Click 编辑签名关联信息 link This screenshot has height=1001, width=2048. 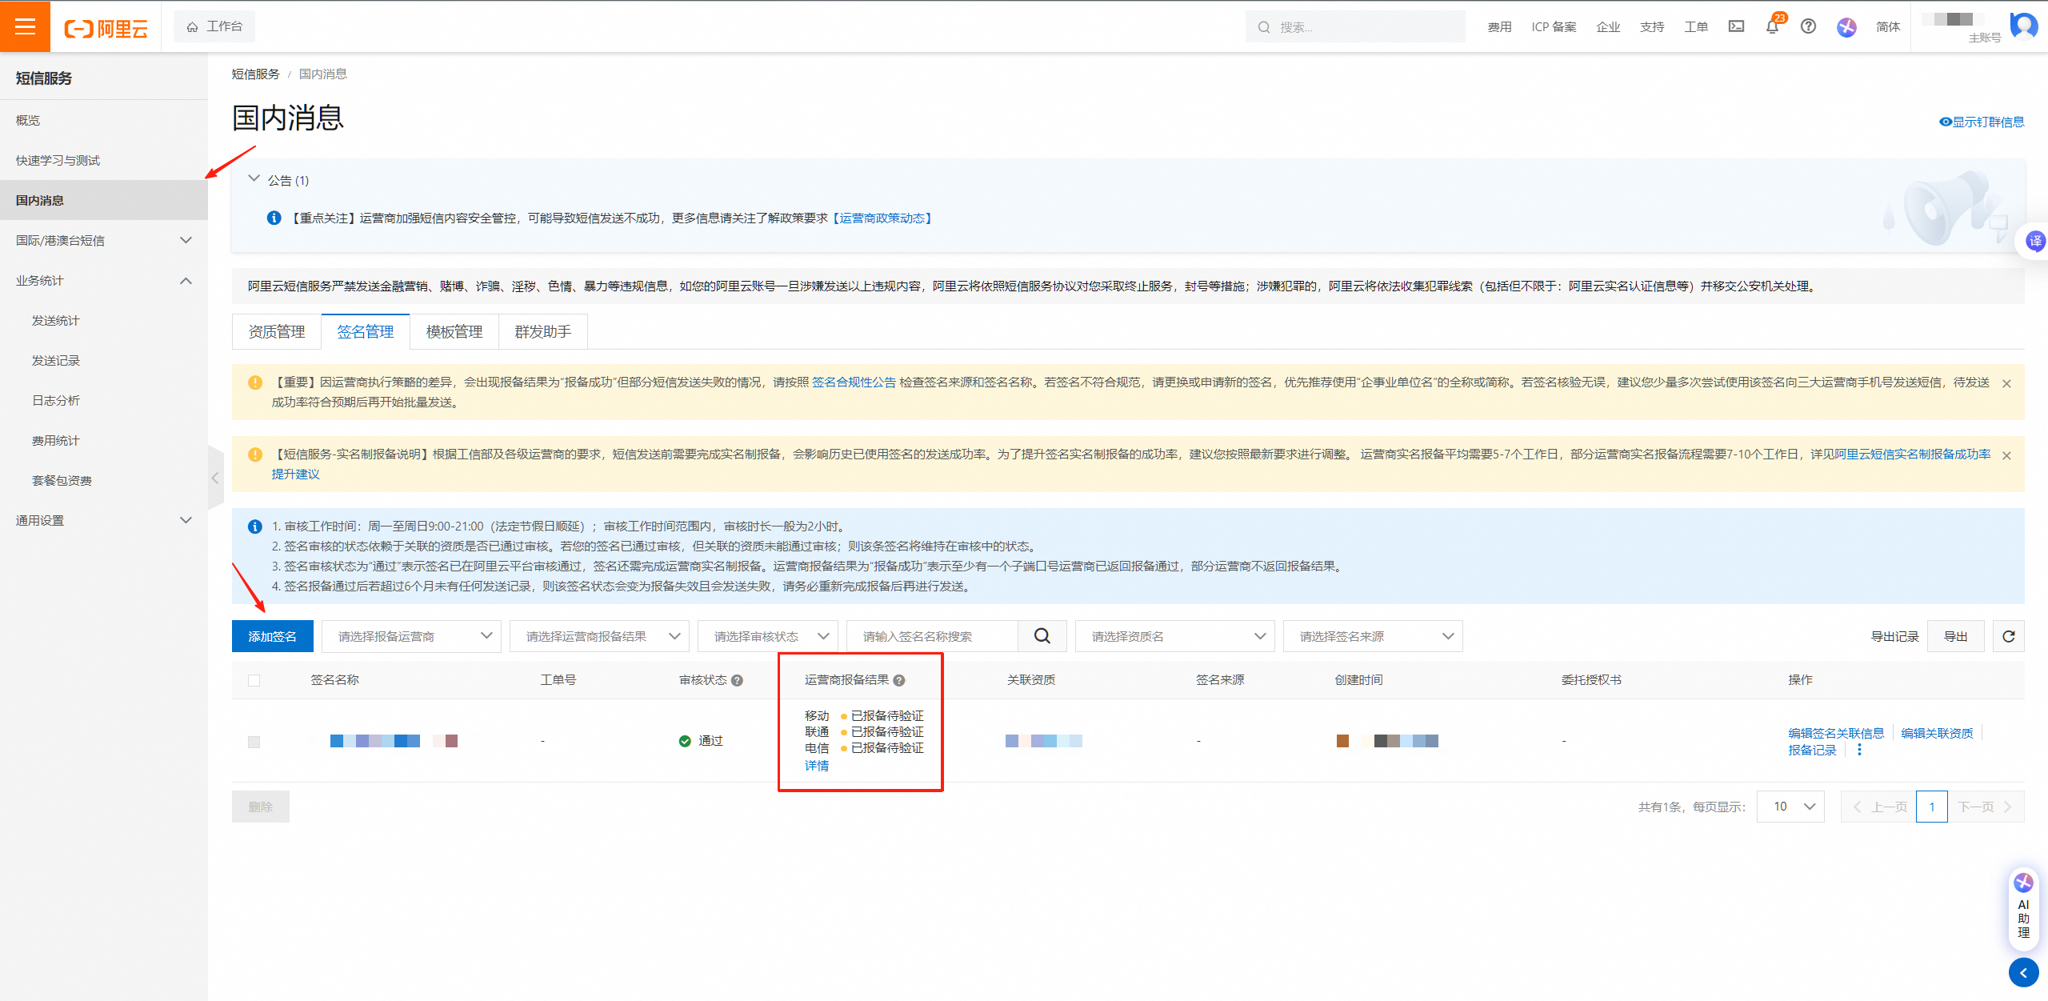point(1836,733)
